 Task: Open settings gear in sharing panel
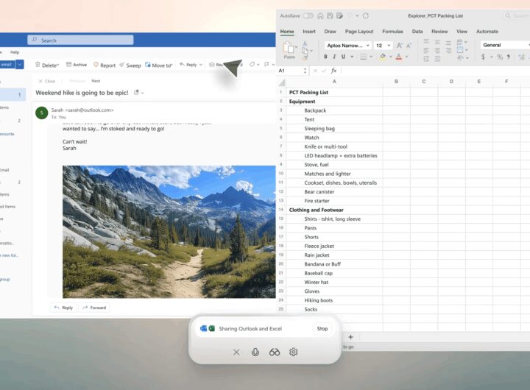coord(294,352)
